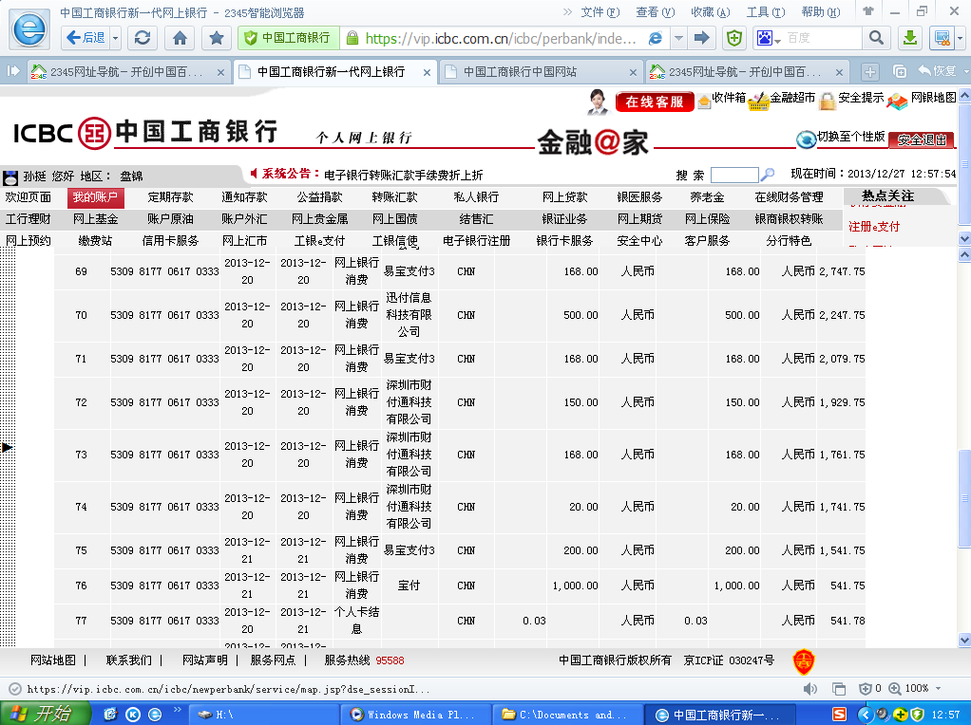This screenshot has width=971, height=725.
Task: Expand the search engine selector dropdown
Action: click(x=777, y=39)
